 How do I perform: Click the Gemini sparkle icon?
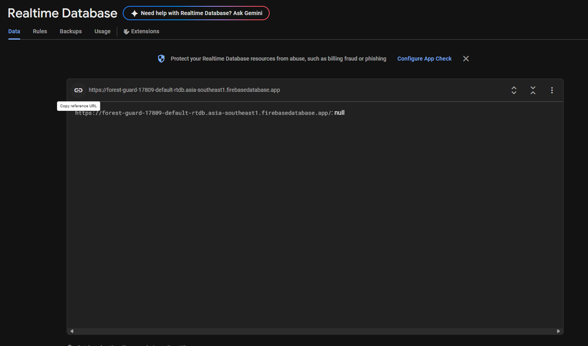click(x=134, y=14)
